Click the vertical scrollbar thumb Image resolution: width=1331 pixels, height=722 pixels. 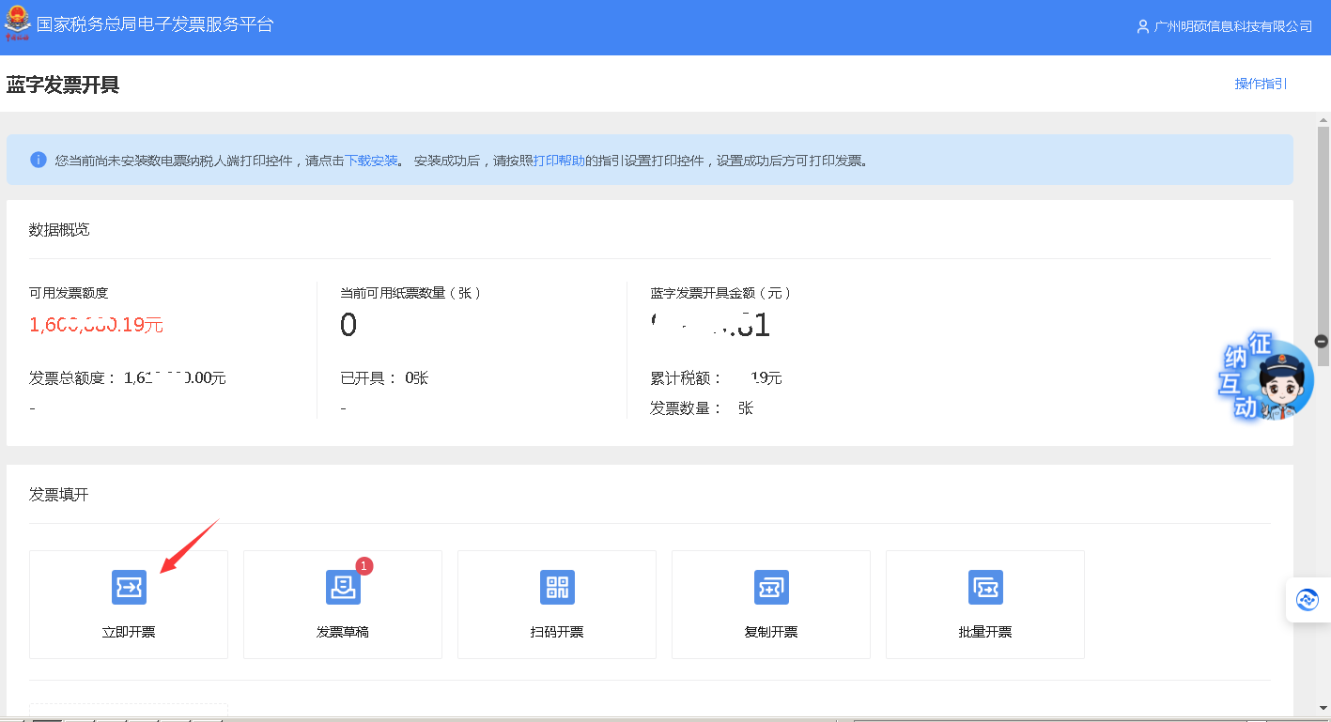[1323, 244]
